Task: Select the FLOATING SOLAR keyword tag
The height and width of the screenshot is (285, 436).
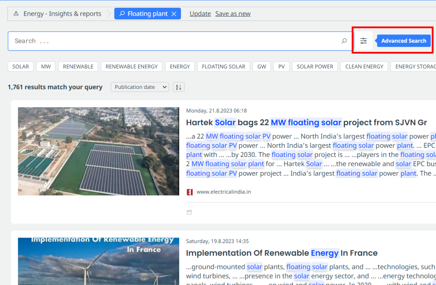Action: (x=223, y=66)
